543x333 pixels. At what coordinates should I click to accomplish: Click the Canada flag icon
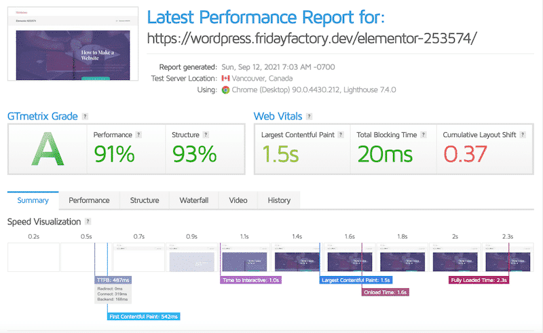(225, 79)
